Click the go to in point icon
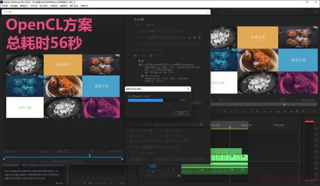This screenshot has width=320, height=186. (245, 112)
